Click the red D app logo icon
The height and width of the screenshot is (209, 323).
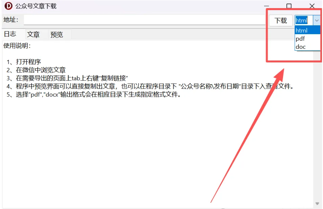click(x=8, y=6)
